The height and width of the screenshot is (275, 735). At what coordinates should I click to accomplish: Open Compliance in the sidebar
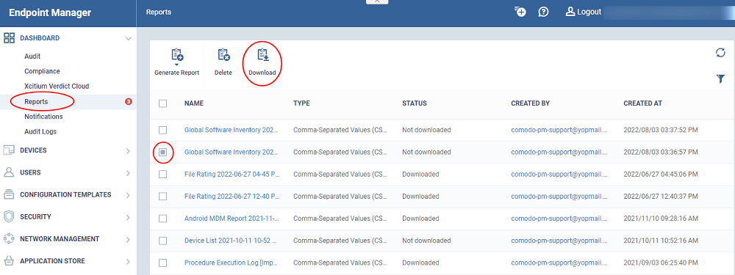(42, 71)
